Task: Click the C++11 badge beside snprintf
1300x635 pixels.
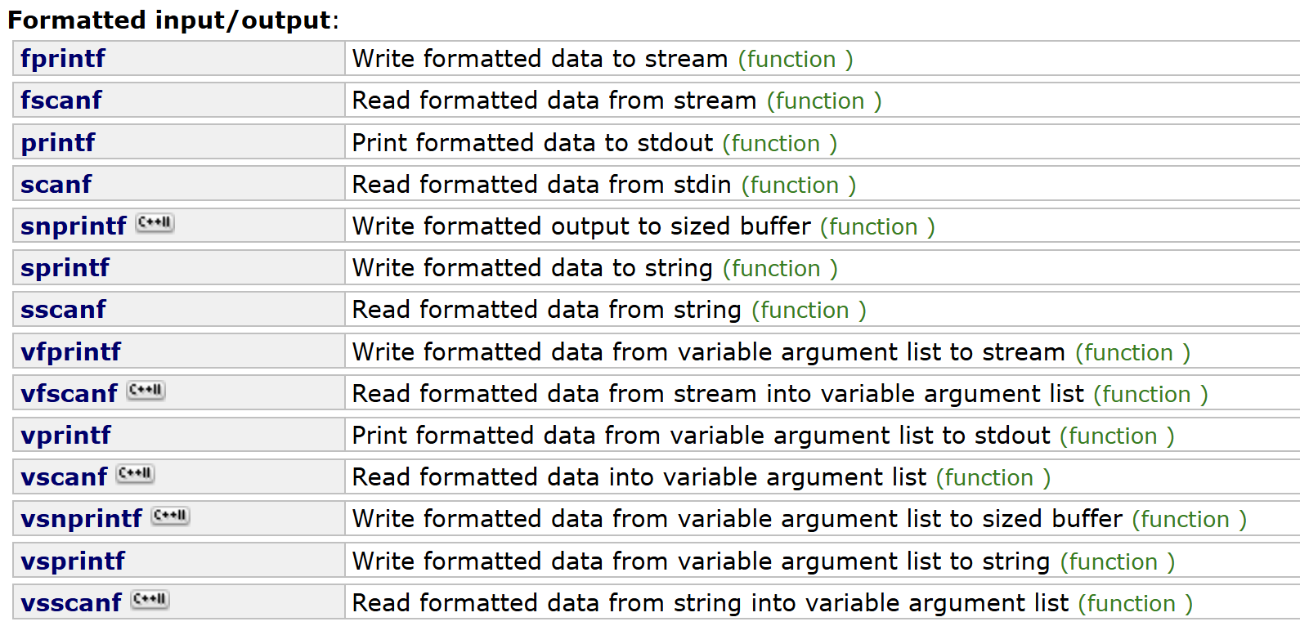Action: [x=155, y=223]
